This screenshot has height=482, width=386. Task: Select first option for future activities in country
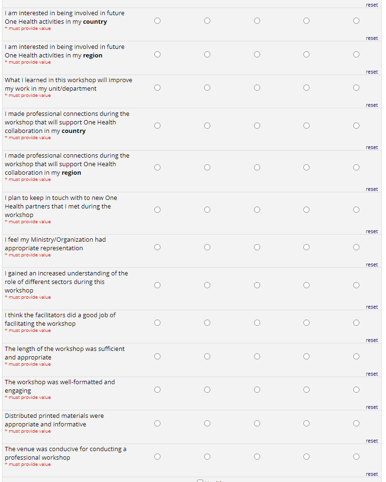pos(157,21)
